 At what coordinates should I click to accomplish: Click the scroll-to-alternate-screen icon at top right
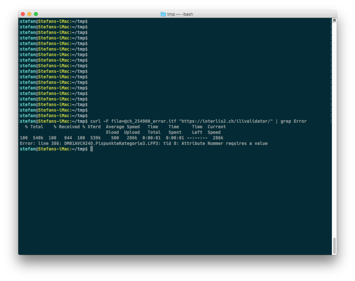[334, 20]
